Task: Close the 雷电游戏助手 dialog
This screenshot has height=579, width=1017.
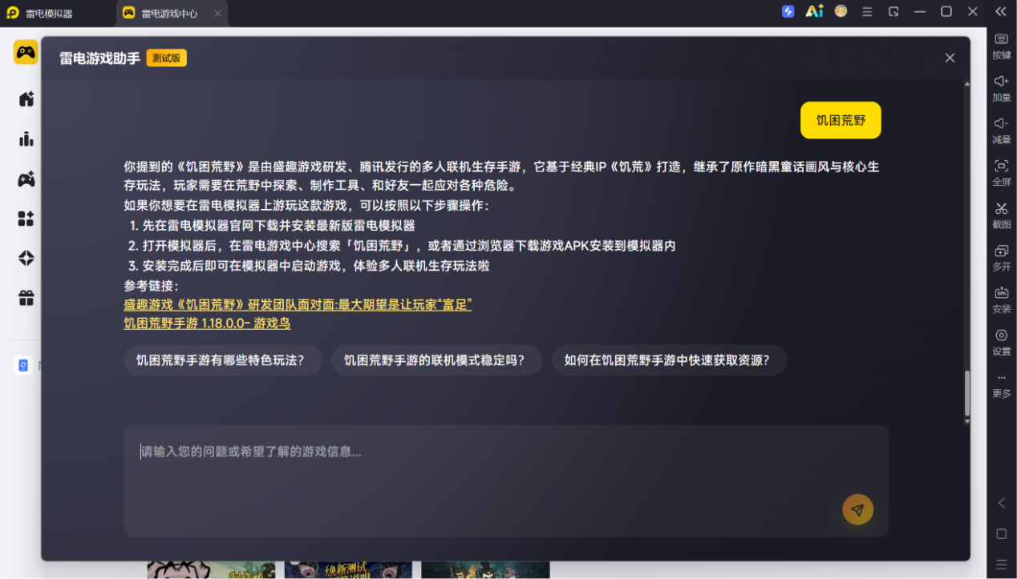Action: (x=950, y=58)
